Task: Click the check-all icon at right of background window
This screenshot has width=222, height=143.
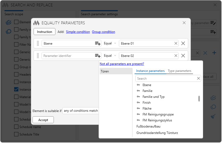Action: coord(213,98)
